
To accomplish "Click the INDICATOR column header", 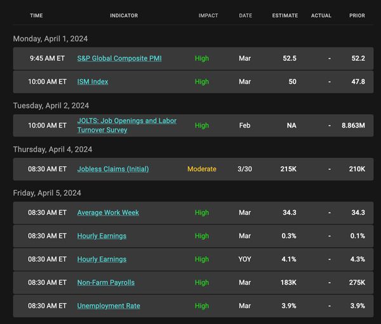I will point(124,15).
